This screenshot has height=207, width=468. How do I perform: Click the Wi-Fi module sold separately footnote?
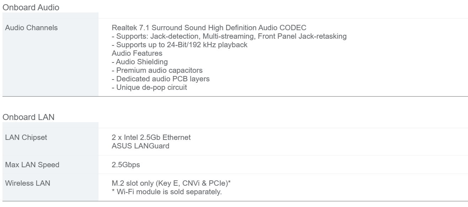point(167,192)
